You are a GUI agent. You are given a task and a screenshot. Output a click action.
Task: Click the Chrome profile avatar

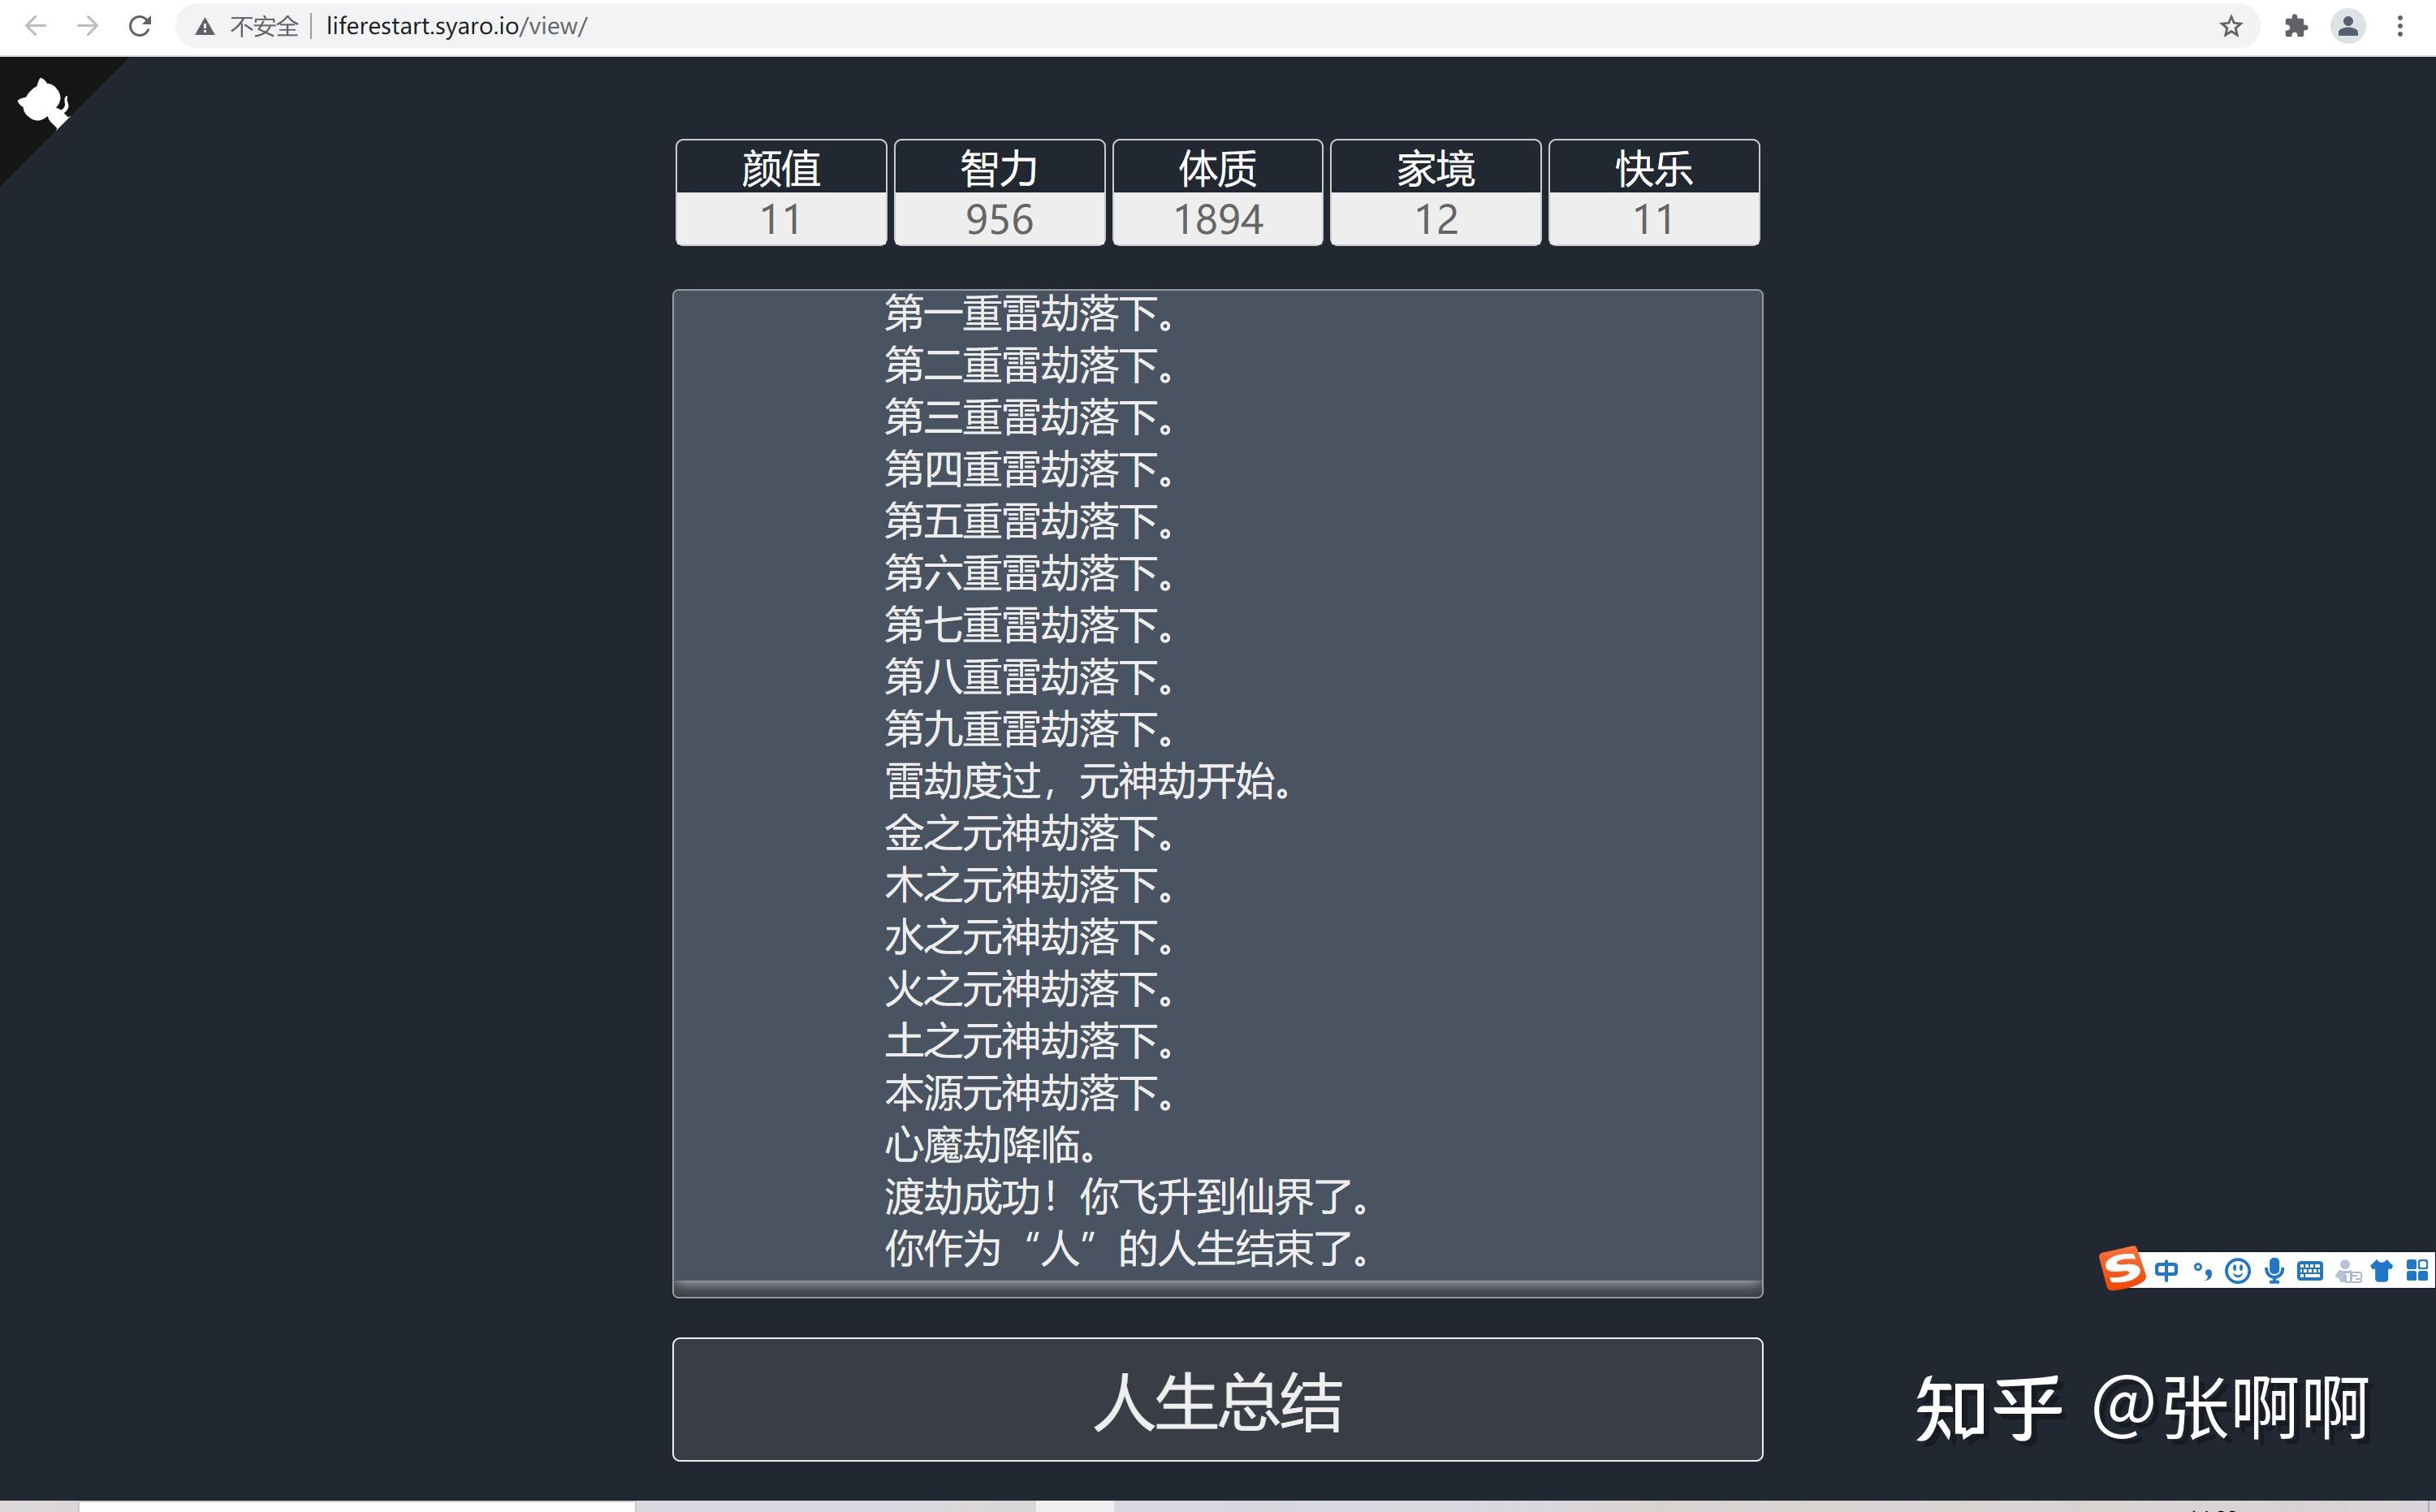point(2349,26)
